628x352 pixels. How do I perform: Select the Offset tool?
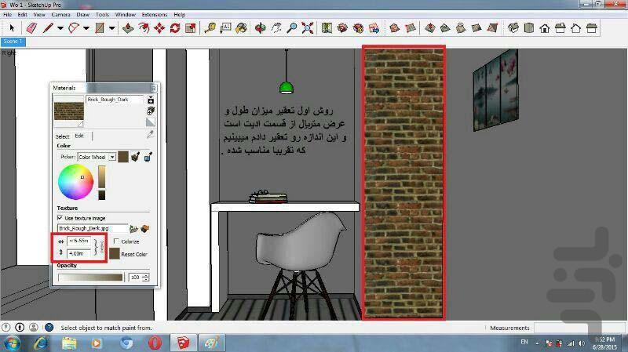coord(144,28)
